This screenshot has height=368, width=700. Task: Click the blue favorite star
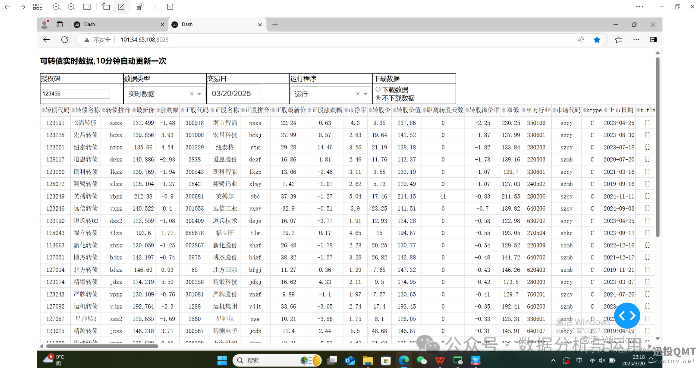[x=597, y=40]
